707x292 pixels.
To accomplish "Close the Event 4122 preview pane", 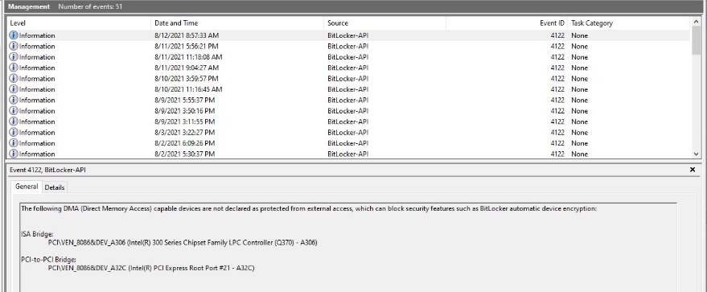I will click(x=693, y=170).
